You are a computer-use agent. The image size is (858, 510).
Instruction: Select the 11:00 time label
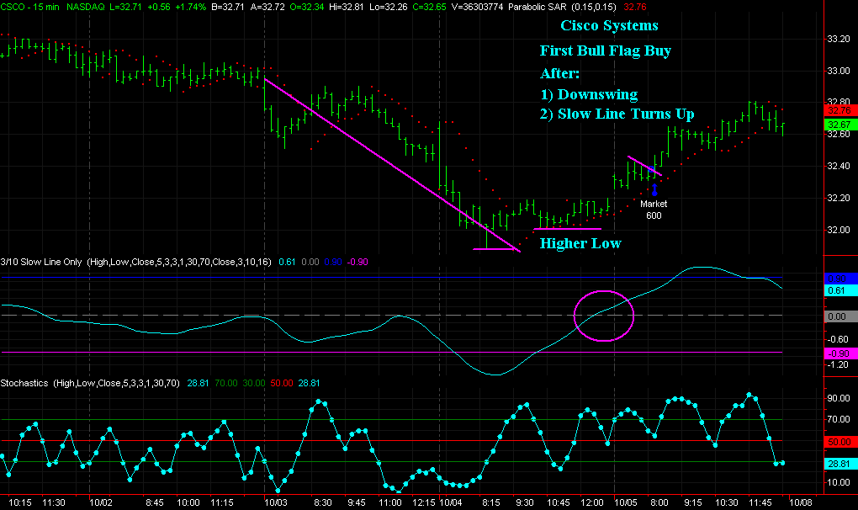[x=390, y=502]
